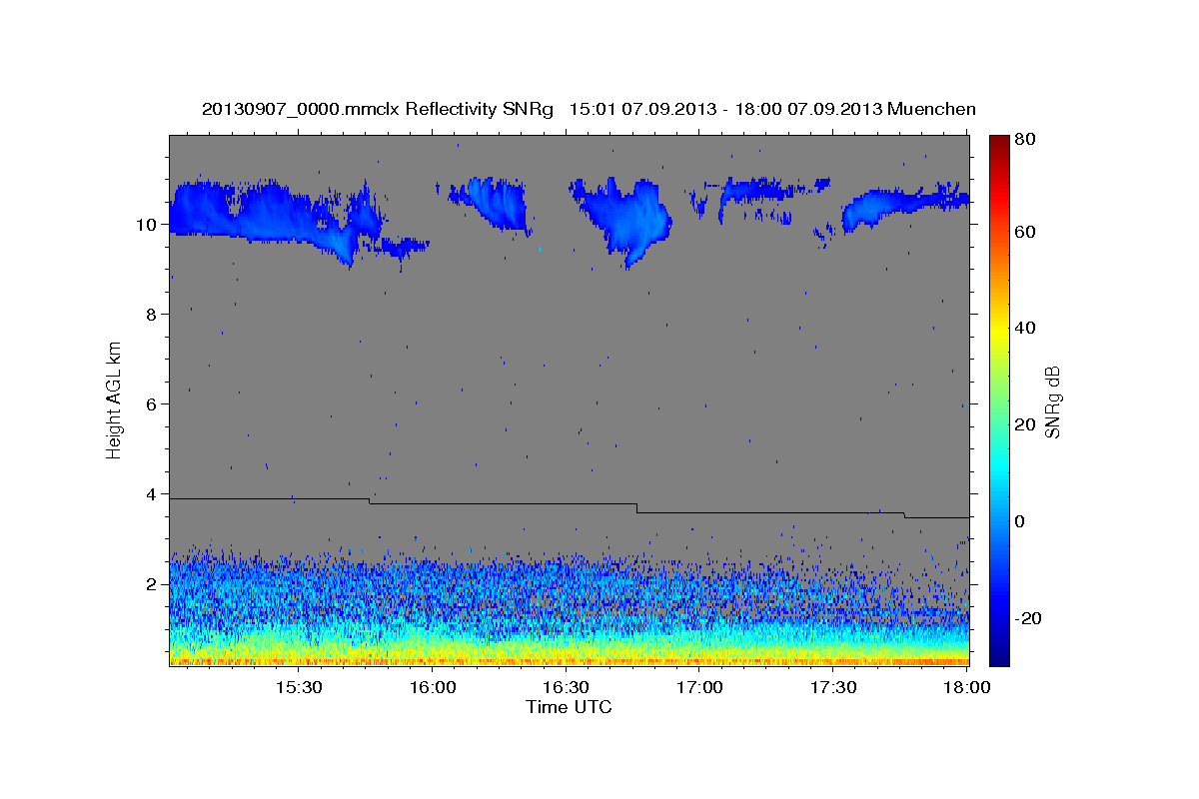Click the 16:00 time tick label
This screenshot has width=1199, height=799.
(x=433, y=688)
